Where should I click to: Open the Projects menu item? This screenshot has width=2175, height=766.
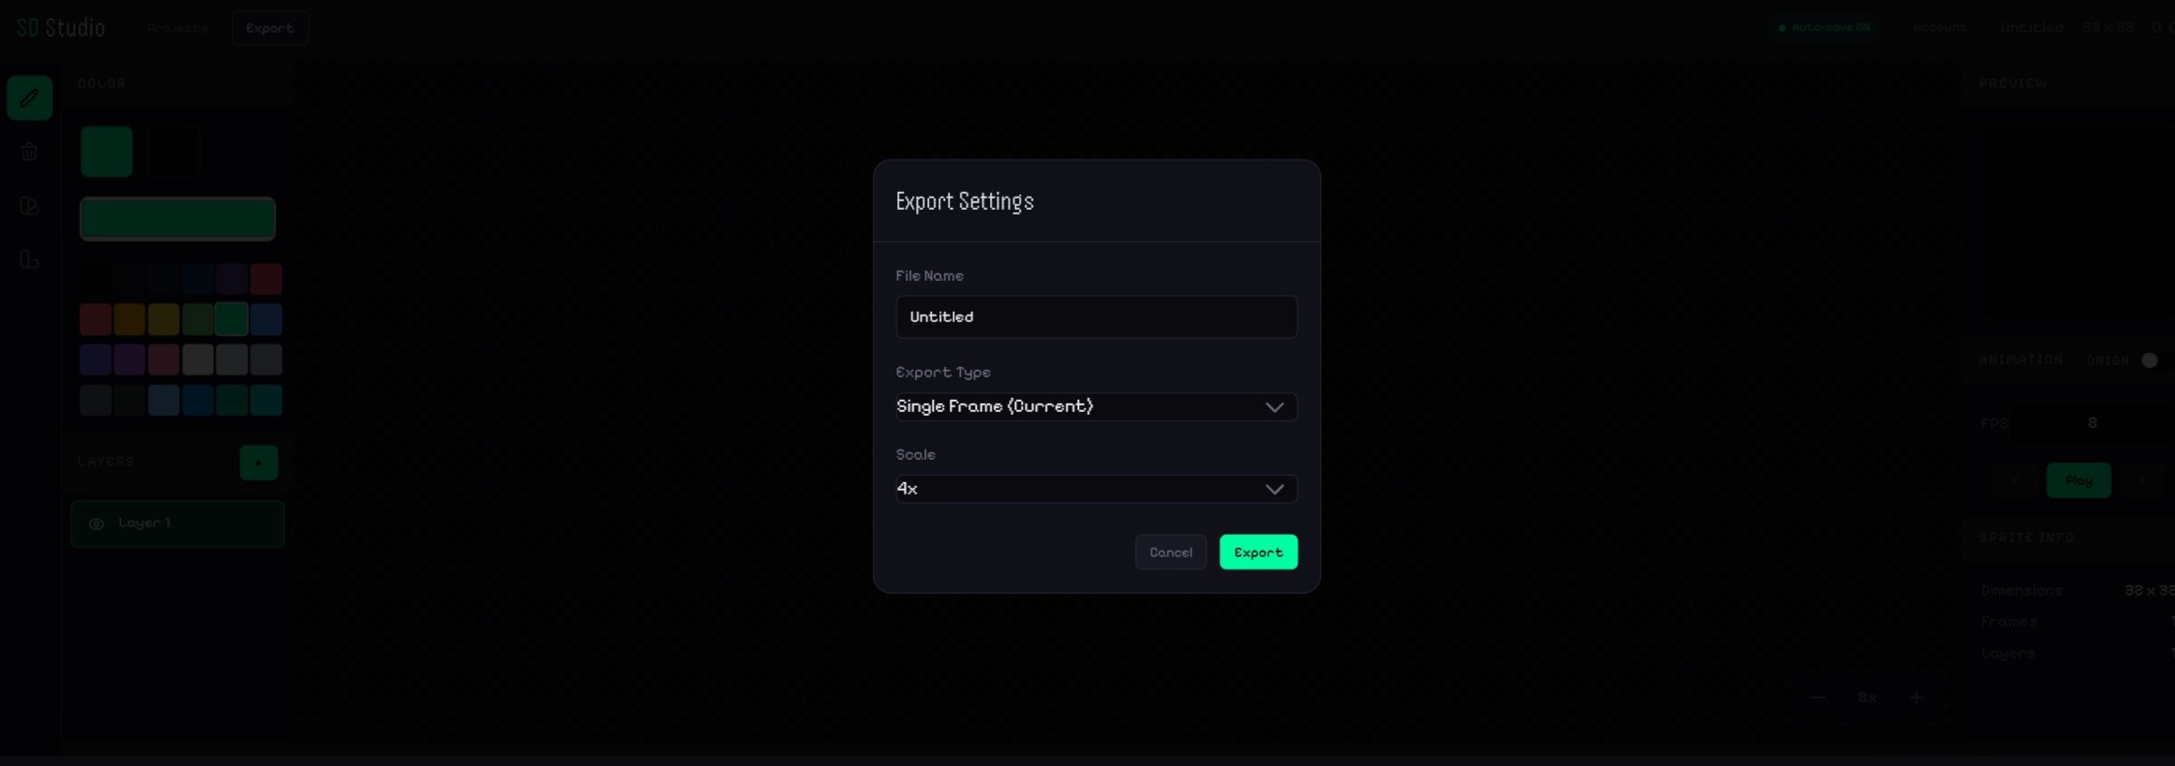(x=177, y=28)
